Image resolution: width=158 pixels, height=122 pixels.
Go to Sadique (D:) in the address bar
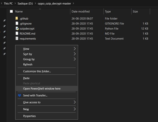point(25,3)
